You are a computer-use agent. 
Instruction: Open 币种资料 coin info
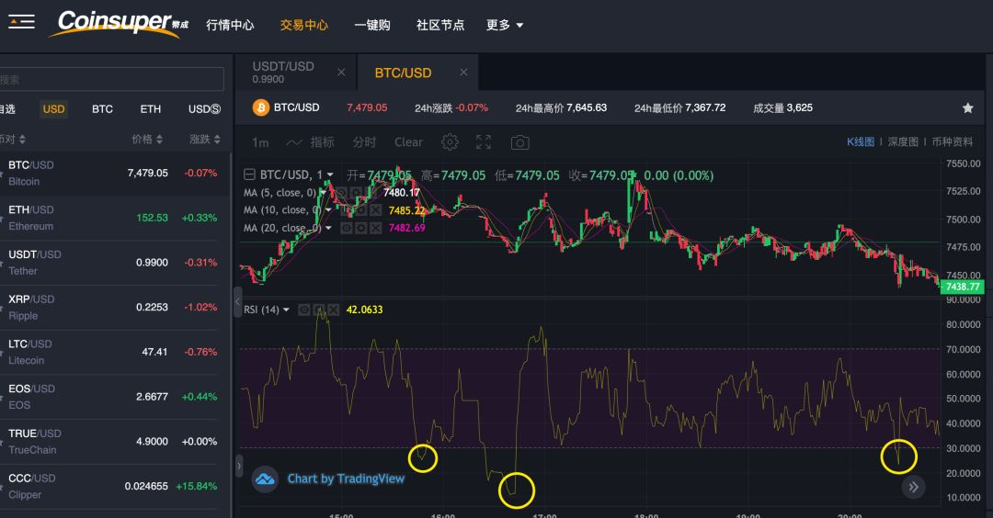tap(952, 141)
